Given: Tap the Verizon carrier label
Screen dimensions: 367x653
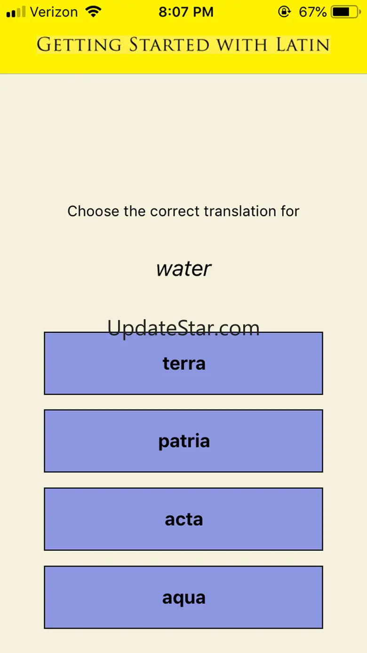Looking at the screenshot, I should click(54, 12).
